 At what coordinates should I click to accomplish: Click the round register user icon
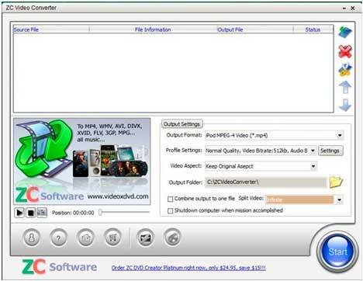tap(32, 238)
